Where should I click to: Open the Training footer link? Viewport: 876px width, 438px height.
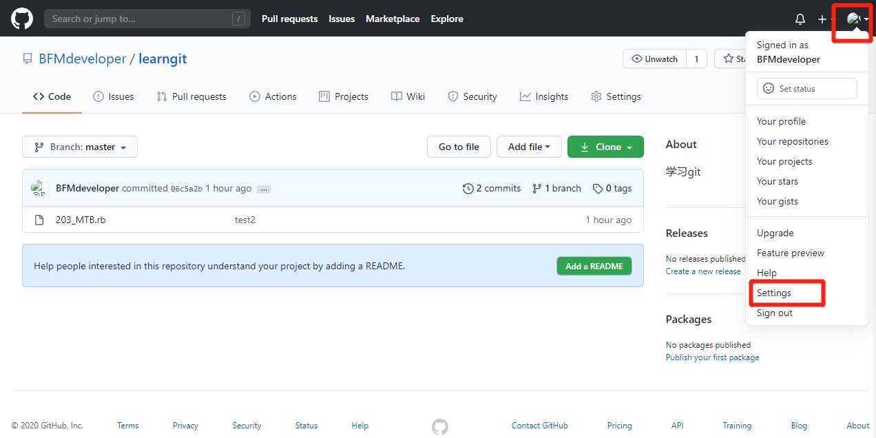coord(737,426)
